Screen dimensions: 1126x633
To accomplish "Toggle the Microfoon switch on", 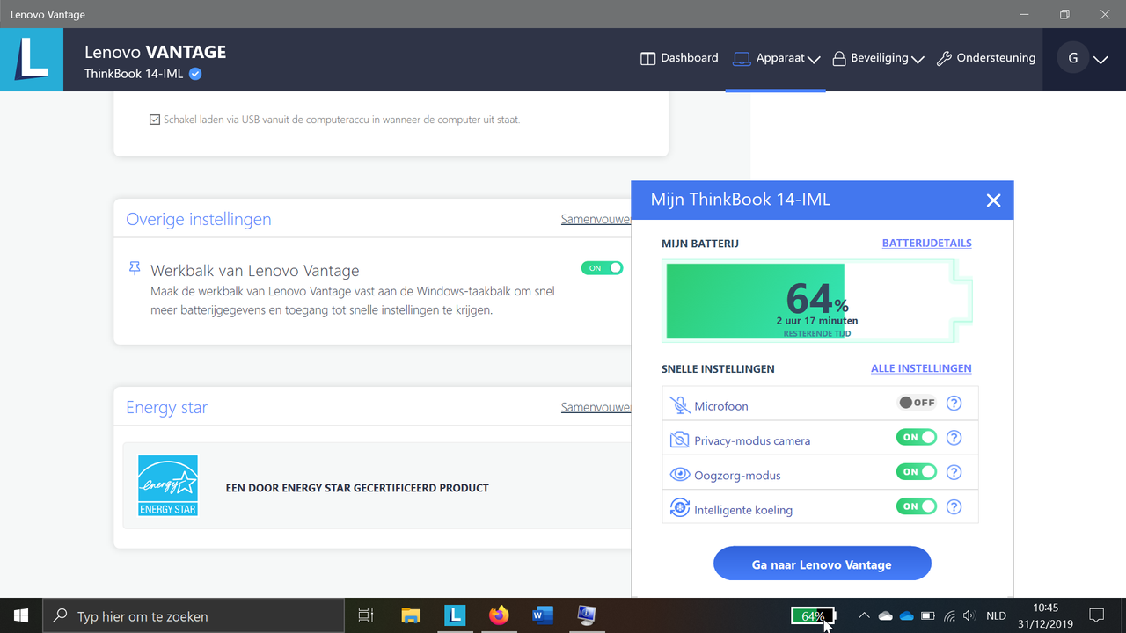I will (x=916, y=403).
